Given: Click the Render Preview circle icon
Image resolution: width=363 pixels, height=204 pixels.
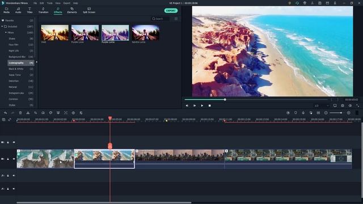Looking at the screenshot, I should (288, 113).
